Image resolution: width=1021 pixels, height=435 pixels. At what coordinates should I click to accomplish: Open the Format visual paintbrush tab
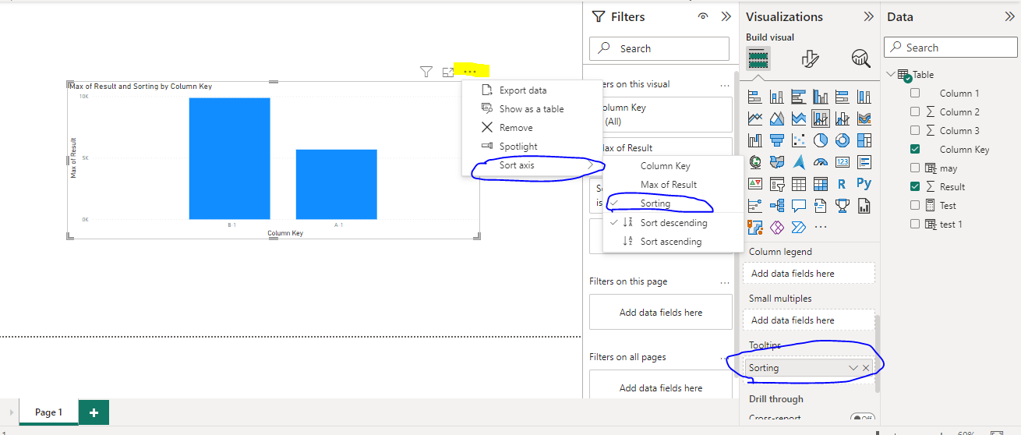[810, 58]
